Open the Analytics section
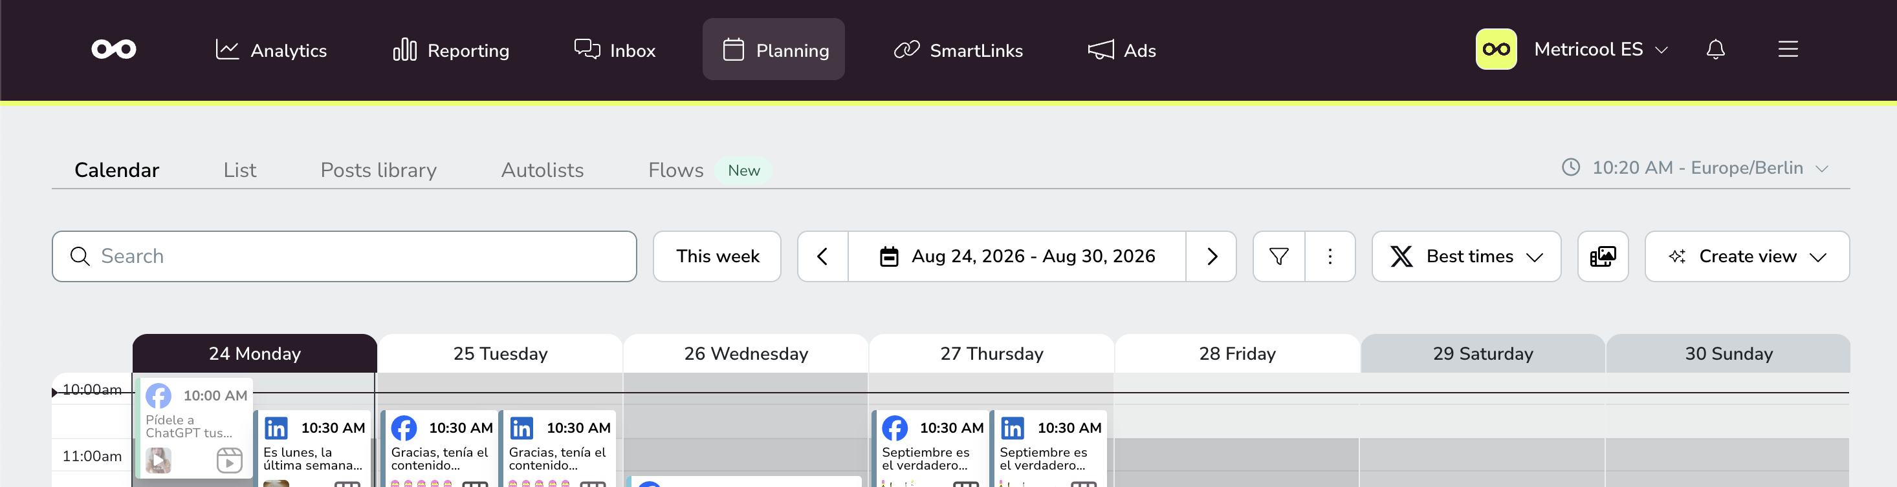1897x487 pixels. pyautogui.click(x=271, y=50)
